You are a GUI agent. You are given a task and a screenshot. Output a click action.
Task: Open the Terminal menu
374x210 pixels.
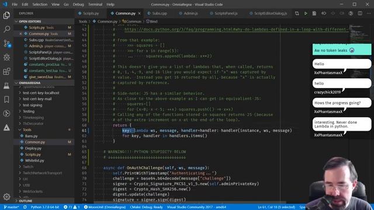pyautogui.click(x=95, y=4)
